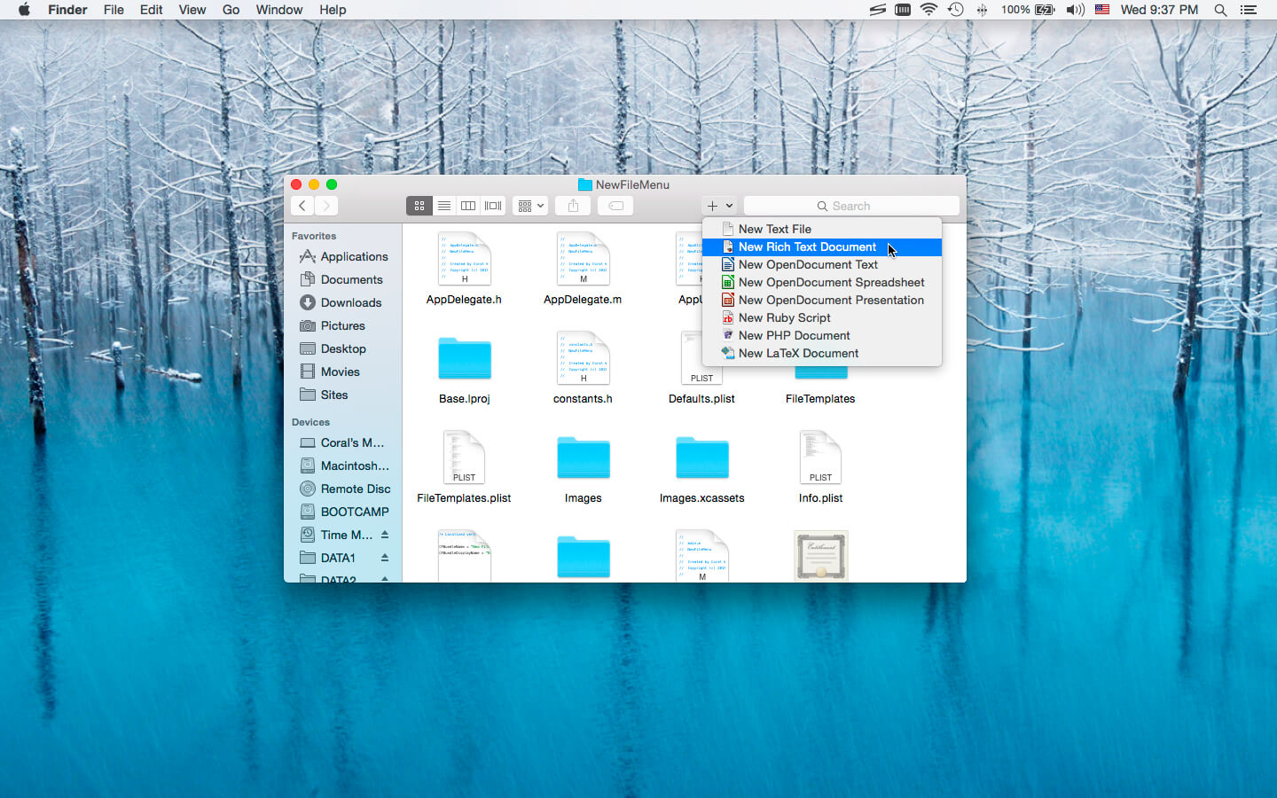Select the Images.xcassets folder icon

click(701, 458)
